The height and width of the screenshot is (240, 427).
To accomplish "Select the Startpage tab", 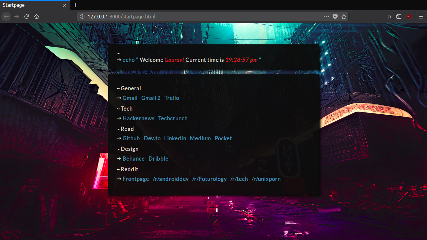I will pyautogui.click(x=35, y=5).
